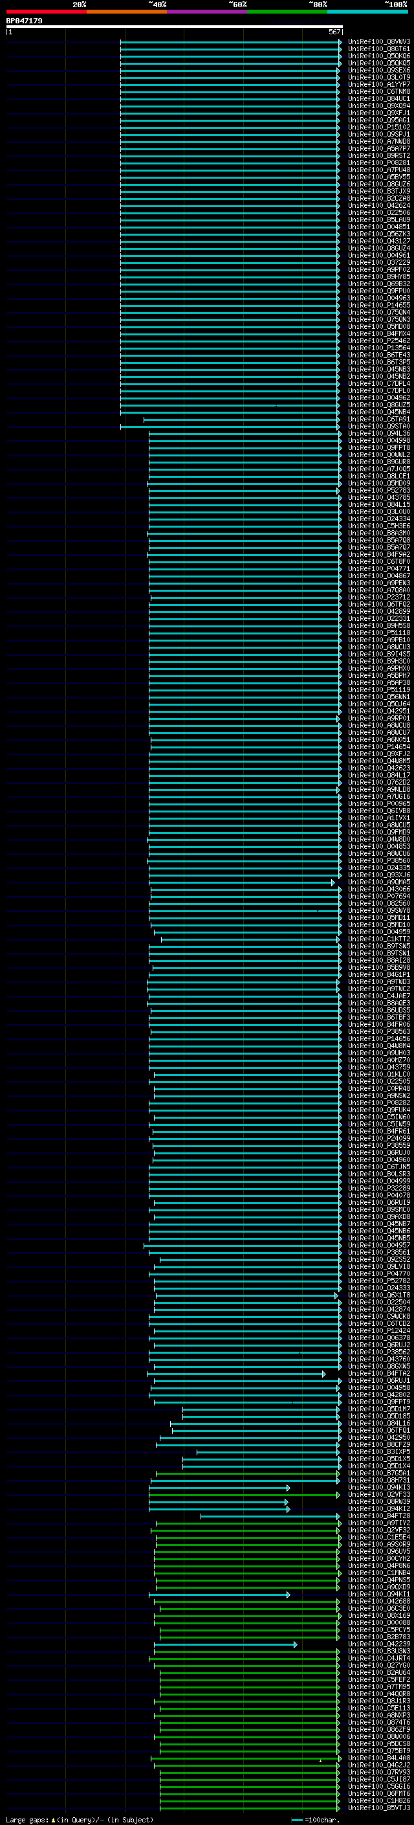The width and height of the screenshot is (414, 1825).
Task: Select hit label UniRef100_Q42688
Action: (x=378, y=1602)
